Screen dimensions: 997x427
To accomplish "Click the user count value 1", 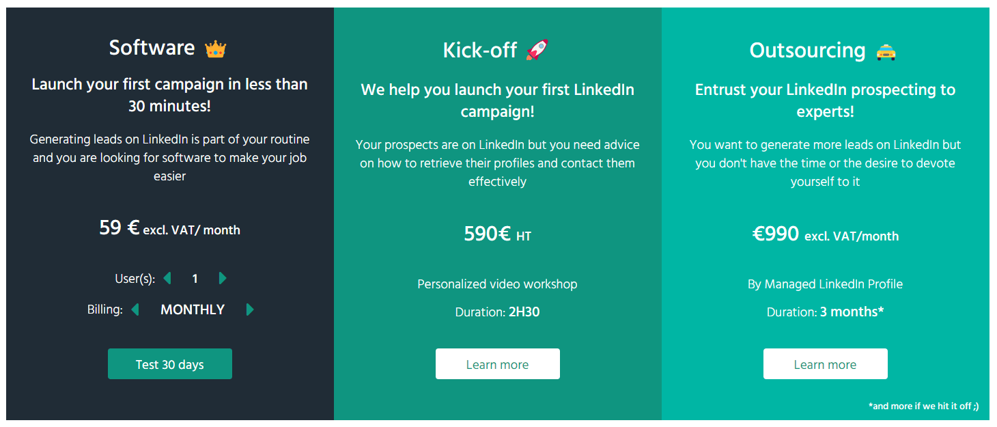I will coord(195,279).
